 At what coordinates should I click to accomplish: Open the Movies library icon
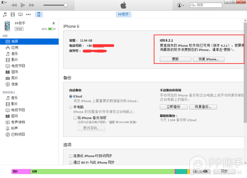[13, 15]
